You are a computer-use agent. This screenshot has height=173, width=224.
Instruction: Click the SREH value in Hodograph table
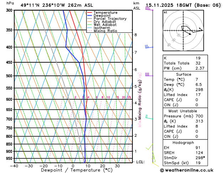(x=199, y=153)
